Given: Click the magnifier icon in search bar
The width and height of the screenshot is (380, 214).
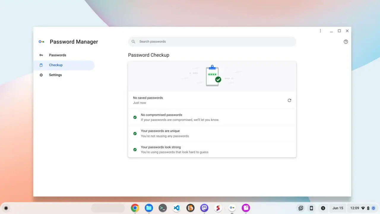Looking at the screenshot, I should coord(133,42).
